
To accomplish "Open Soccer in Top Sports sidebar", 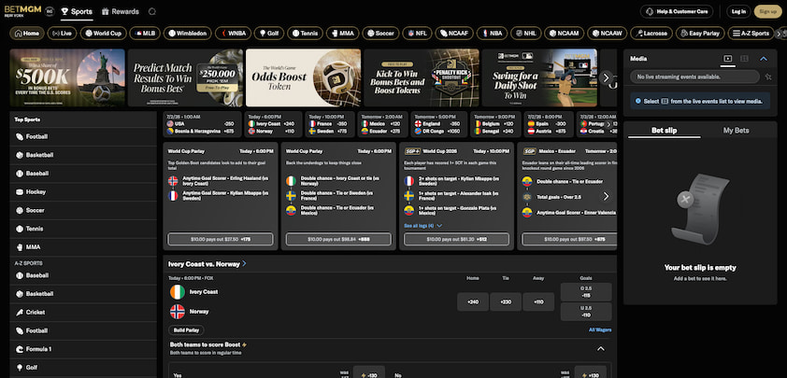I will point(83,211).
